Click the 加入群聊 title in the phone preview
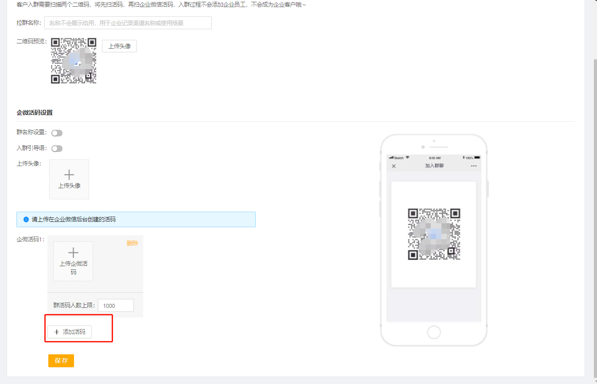 (x=434, y=166)
